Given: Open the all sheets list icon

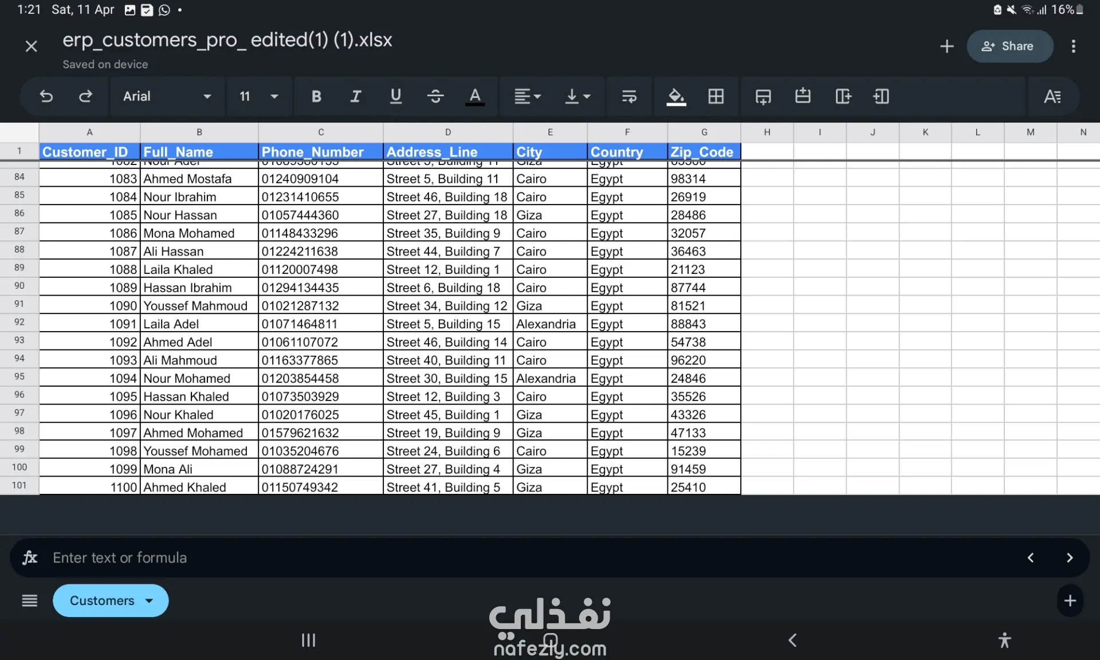Looking at the screenshot, I should click(30, 600).
